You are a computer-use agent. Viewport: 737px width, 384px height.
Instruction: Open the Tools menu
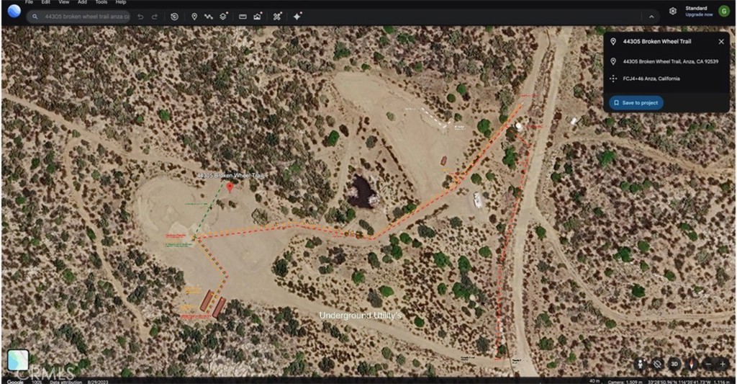coord(101,2)
